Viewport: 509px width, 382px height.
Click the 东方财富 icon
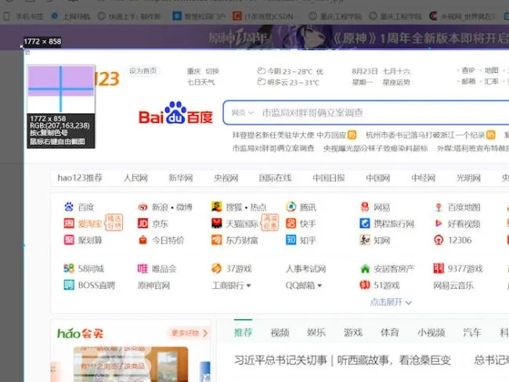216,240
